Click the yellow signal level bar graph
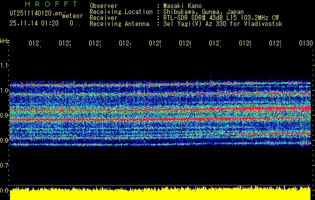This screenshot has width=315, height=200. [x=160, y=194]
